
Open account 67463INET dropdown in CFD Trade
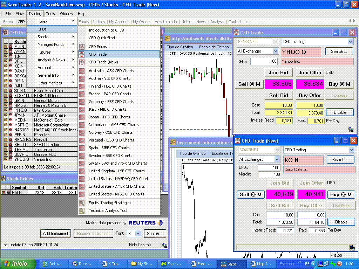point(276,42)
